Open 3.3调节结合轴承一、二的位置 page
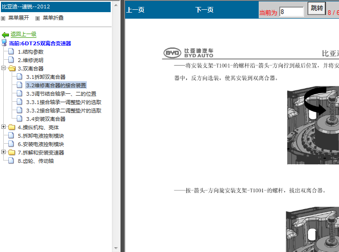Viewport: 339px width, 252px height. (x=61, y=94)
